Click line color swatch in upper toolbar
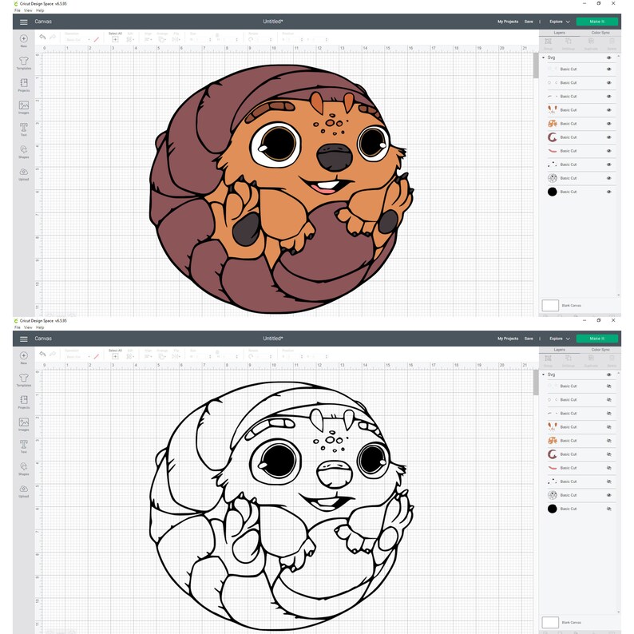 coord(97,40)
